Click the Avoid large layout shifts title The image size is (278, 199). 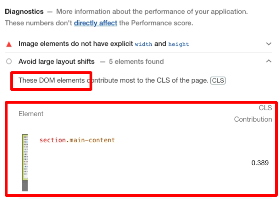coord(57,62)
